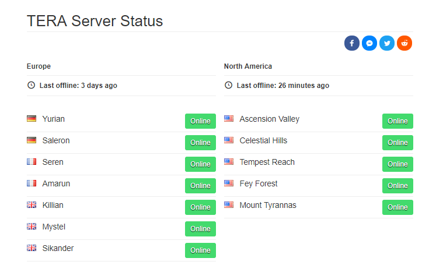422x265 pixels.
Task: Click the US flag next to Fey Forest
Action: point(229,183)
